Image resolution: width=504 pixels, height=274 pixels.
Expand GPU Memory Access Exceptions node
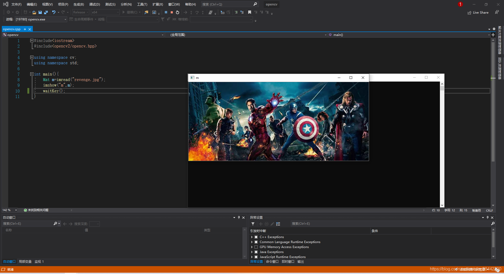252,247
